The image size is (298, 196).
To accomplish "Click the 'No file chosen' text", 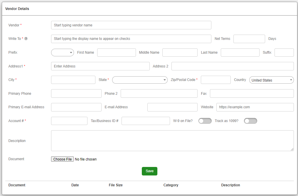I will 86,159.
